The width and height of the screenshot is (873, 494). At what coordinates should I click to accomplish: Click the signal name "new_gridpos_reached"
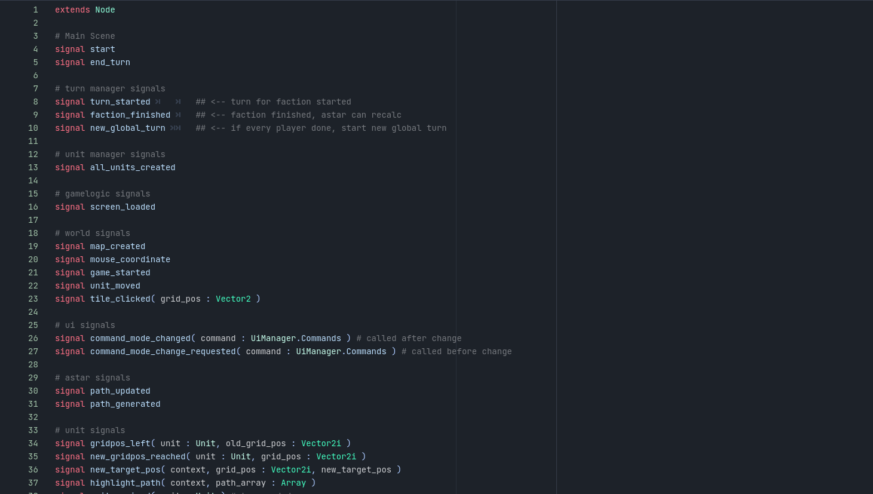point(138,456)
